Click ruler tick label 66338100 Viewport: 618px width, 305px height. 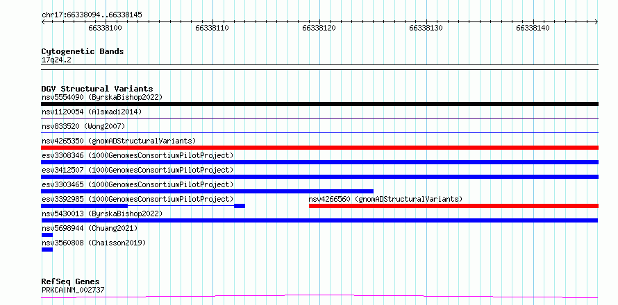[x=106, y=28]
